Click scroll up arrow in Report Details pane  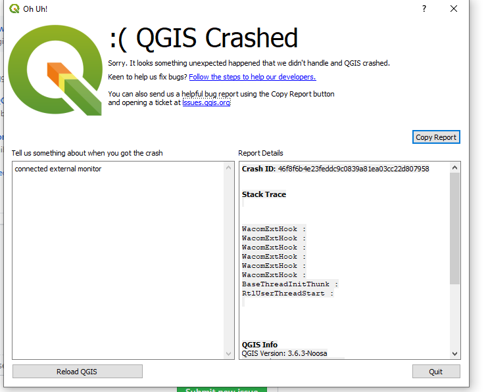point(454,167)
